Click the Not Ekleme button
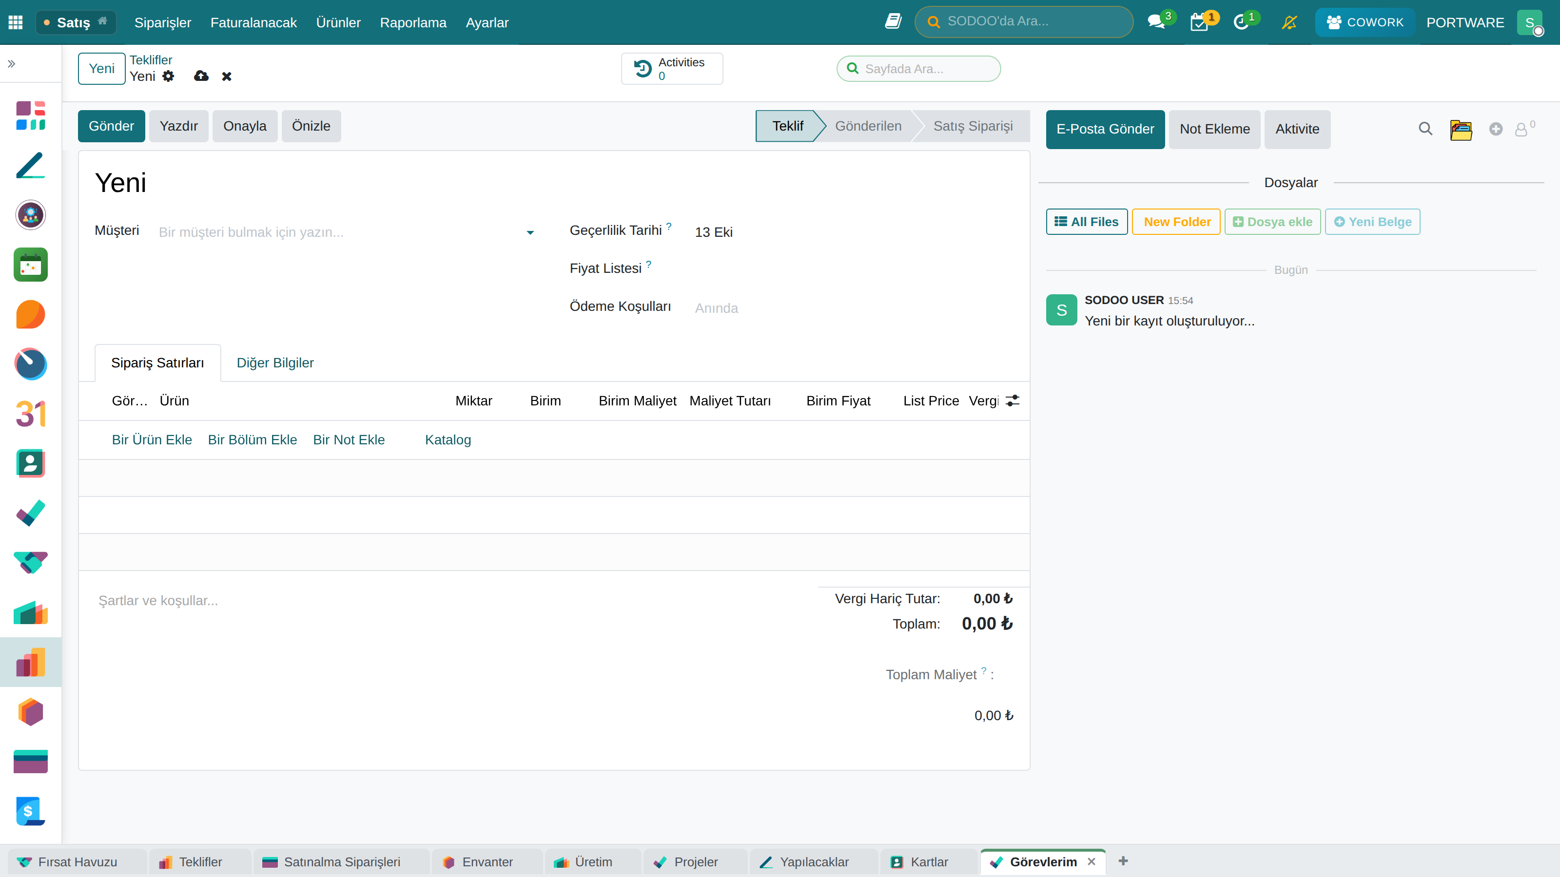Screen dimensions: 1560x877 (x=1215, y=129)
